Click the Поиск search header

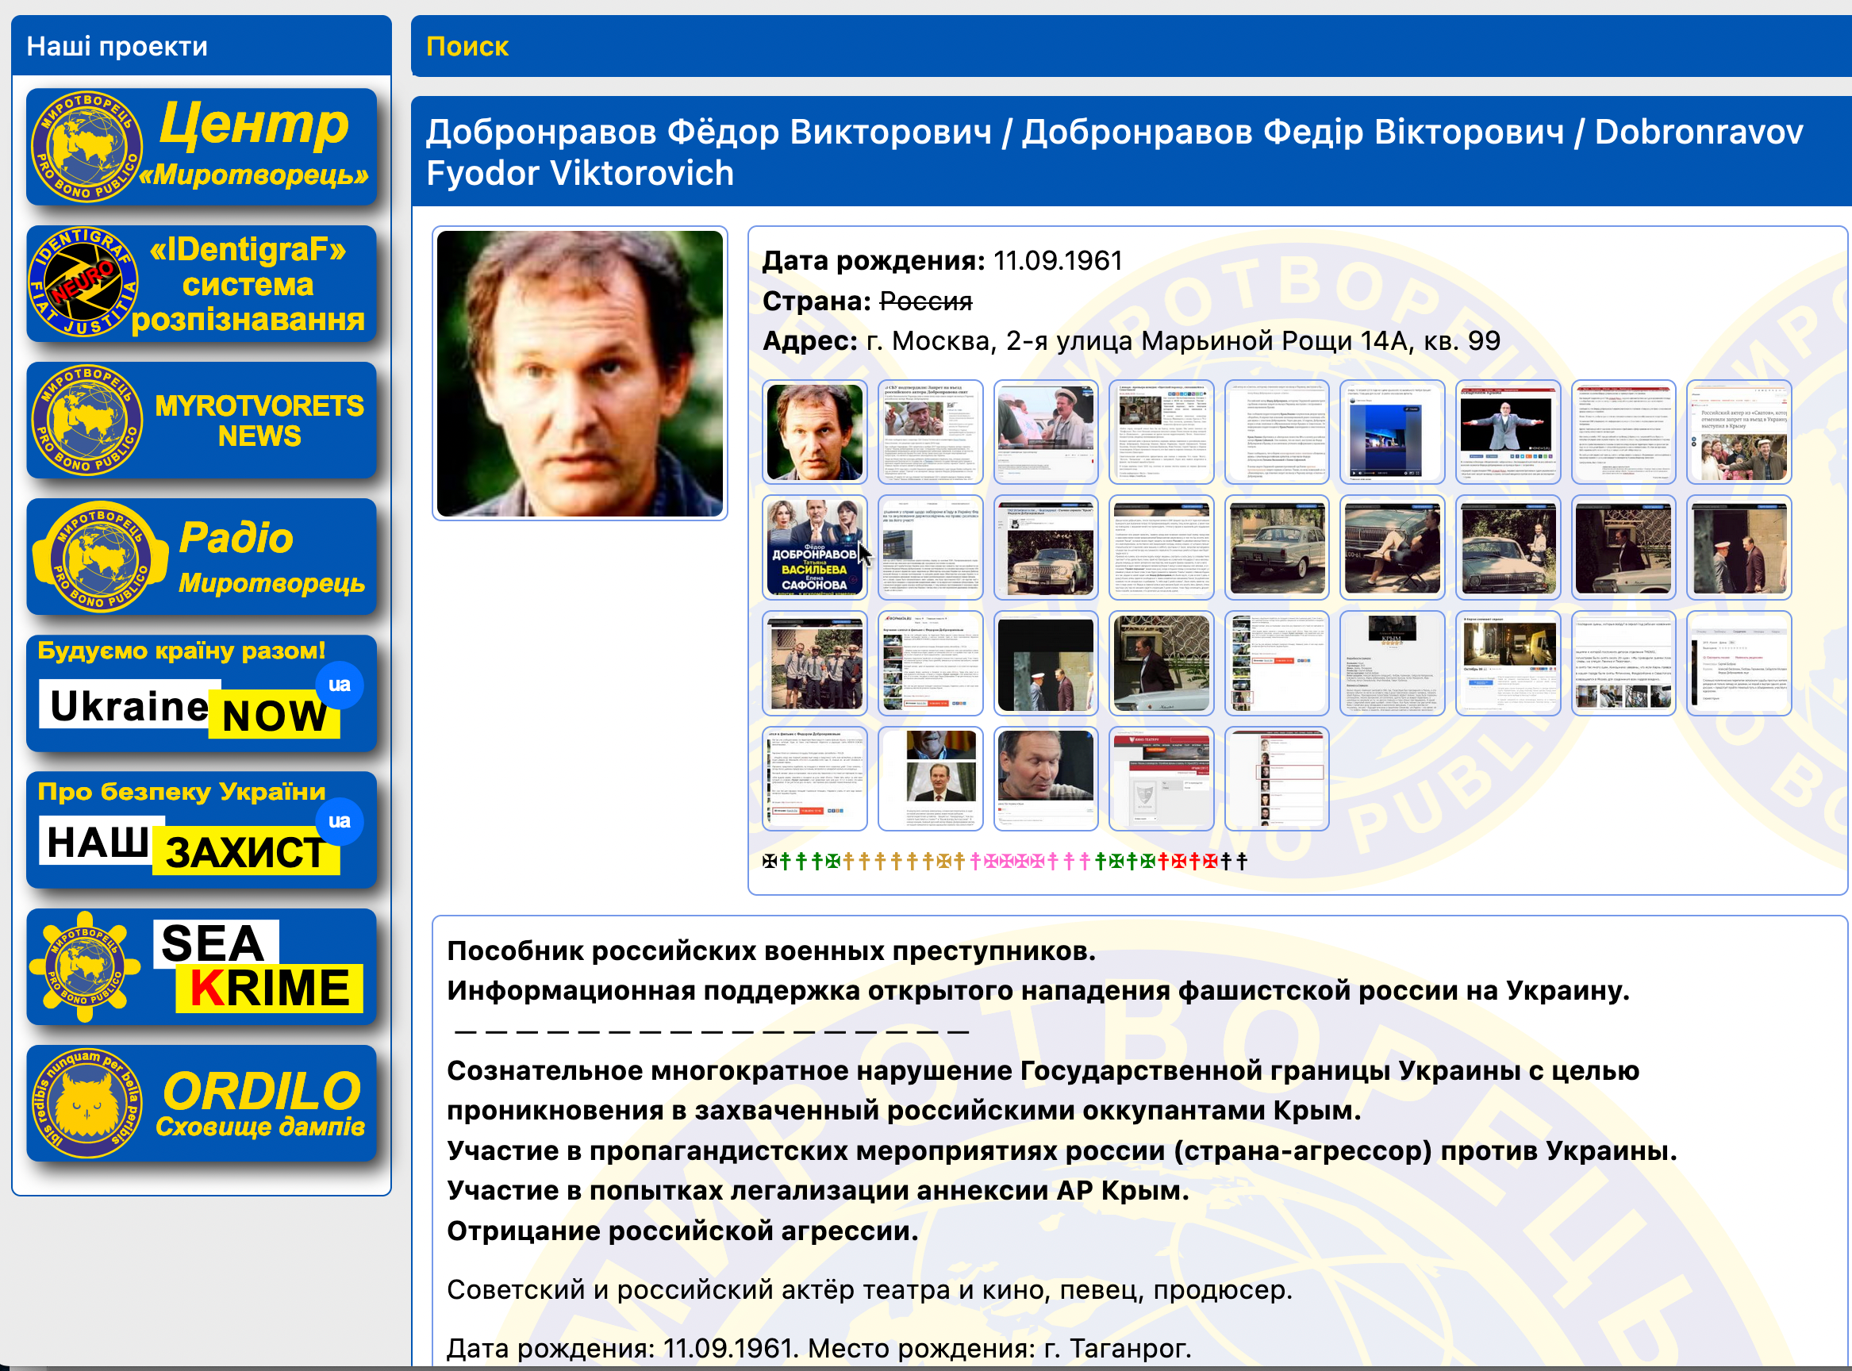[467, 47]
